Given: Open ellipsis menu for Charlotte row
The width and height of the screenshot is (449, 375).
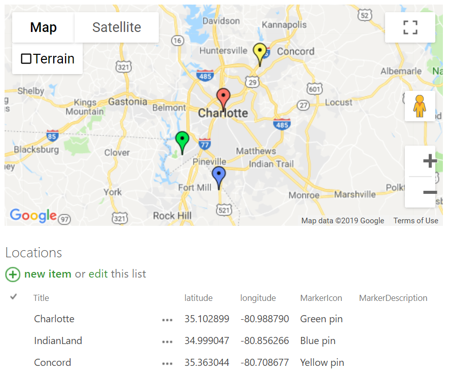Looking at the screenshot, I should pyautogui.click(x=167, y=320).
